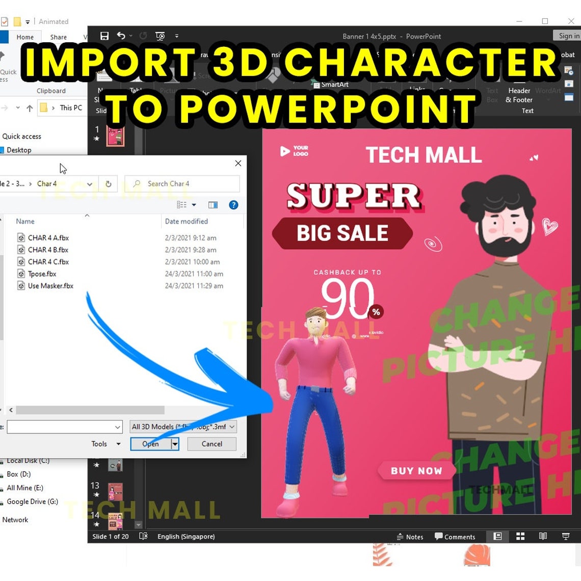Open the Share tab
The height and width of the screenshot is (581, 581).
tap(58, 37)
